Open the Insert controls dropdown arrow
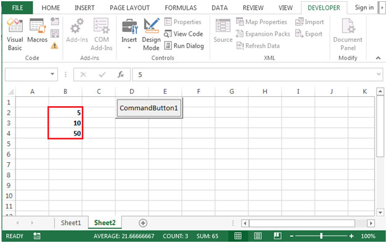Viewport: 387px width, 243px height. [129, 47]
